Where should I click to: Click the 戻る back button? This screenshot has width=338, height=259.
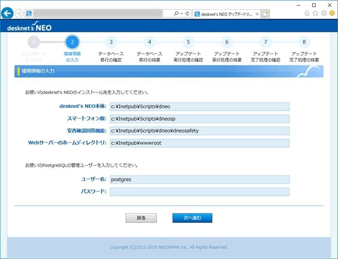pos(141,218)
